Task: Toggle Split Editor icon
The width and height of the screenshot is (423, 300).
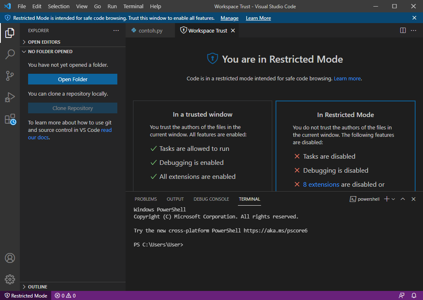Action: pos(402,30)
